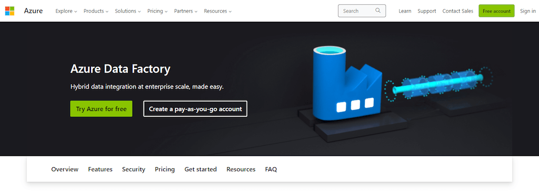
Task: Select the Pricing tab in the section bar
Action: tap(165, 169)
